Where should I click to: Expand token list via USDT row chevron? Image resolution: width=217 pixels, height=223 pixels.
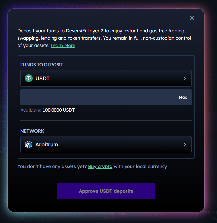185,78
